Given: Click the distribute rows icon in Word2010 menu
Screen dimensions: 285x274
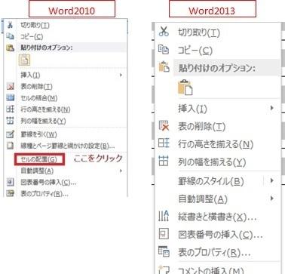Looking at the screenshot, I should tap(10, 109).
